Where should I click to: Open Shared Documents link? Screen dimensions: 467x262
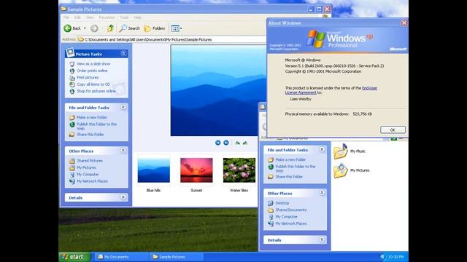click(x=290, y=210)
